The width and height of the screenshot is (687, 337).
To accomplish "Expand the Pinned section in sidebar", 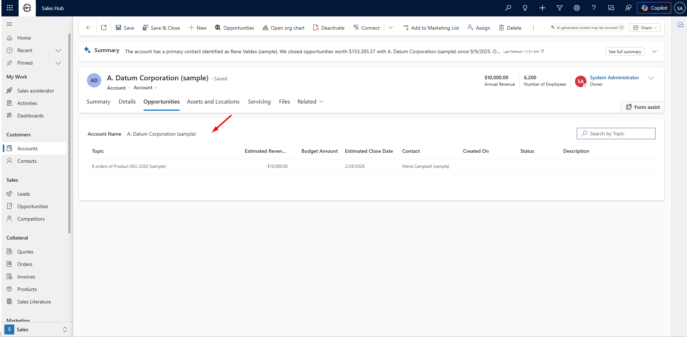I will (x=58, y=63).
